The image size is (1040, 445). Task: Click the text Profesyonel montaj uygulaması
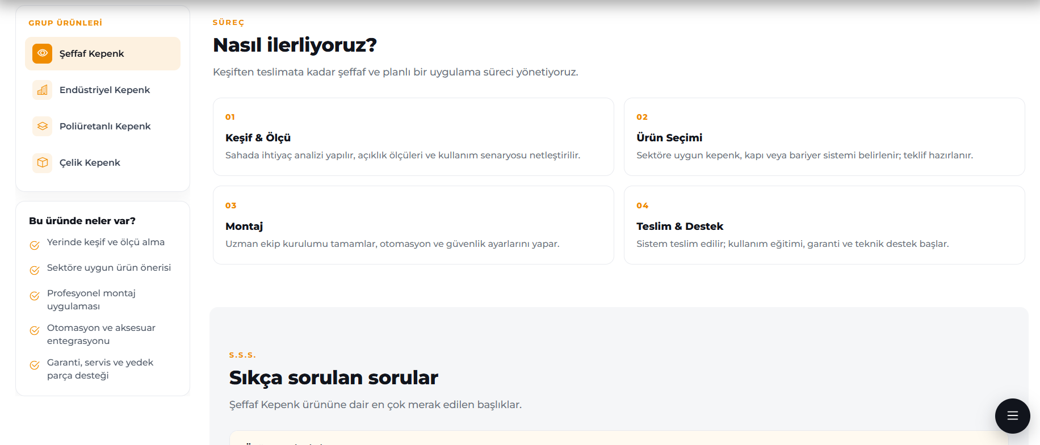pos(91,300)
